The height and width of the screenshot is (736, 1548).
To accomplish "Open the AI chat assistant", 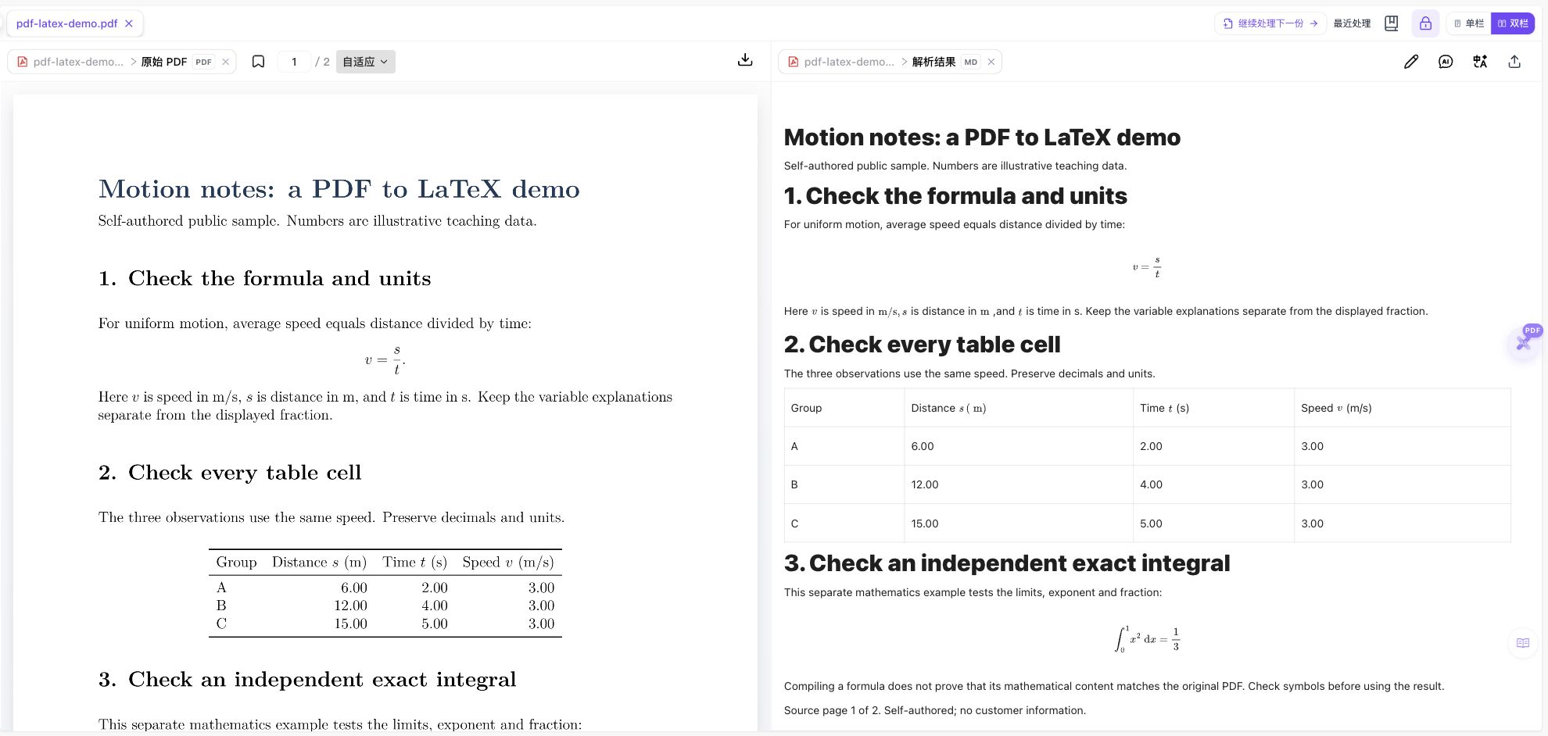I will [1446, 62].
